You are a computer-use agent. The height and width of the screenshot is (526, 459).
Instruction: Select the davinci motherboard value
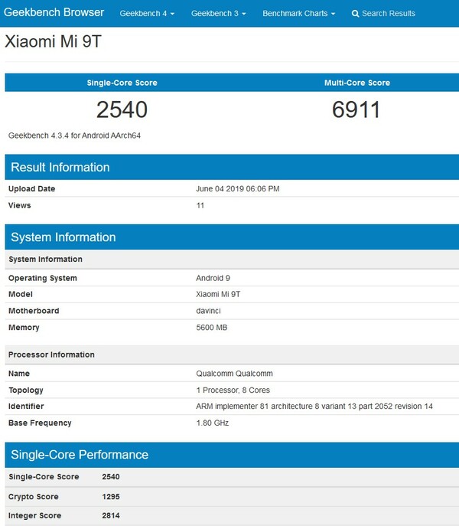[x=209, y=311]
